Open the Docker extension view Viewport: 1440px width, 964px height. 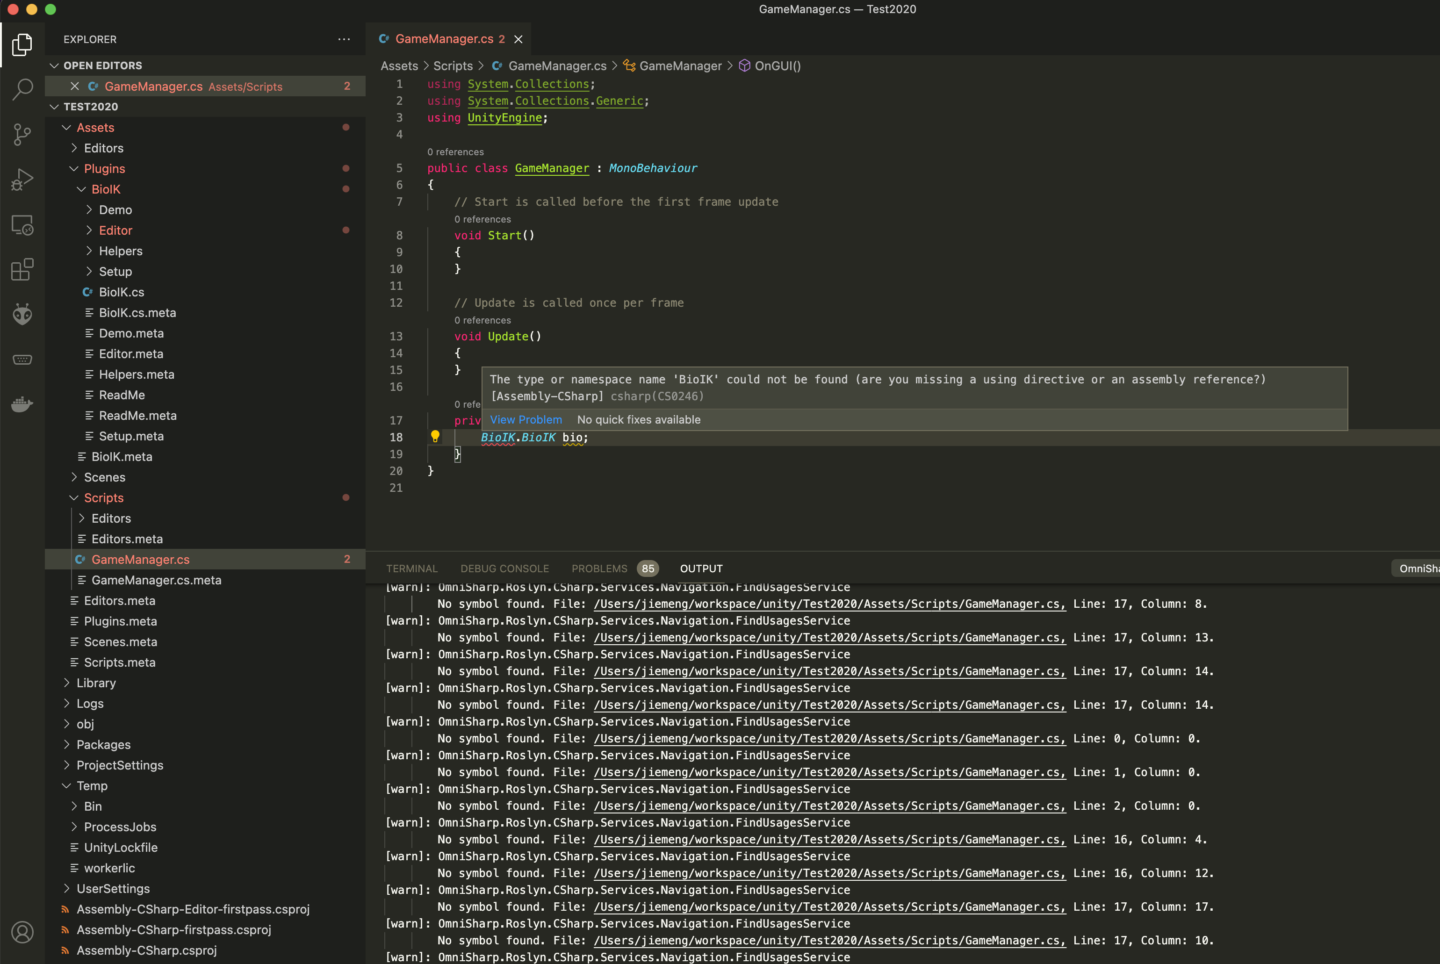[22, 404]
